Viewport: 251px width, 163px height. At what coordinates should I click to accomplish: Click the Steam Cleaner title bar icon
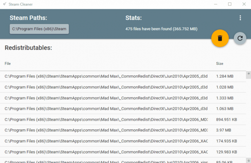click(x=4, y=4)
